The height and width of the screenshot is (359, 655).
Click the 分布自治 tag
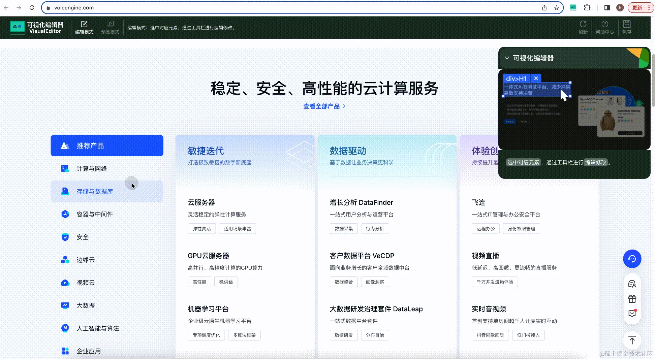[x=375, y=335]
